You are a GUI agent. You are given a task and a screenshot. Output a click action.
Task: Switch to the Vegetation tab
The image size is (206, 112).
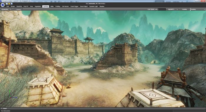(x=38, y=6)
